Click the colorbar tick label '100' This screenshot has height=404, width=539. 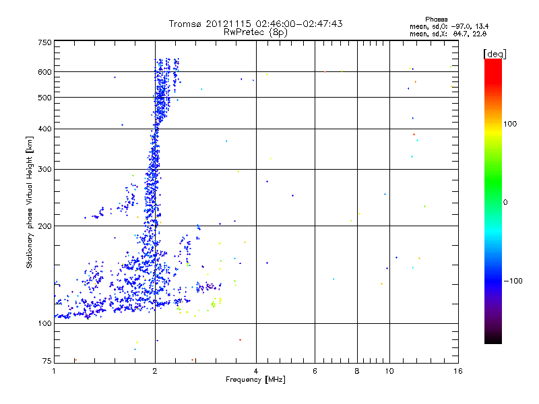click(x=510, y=124)
